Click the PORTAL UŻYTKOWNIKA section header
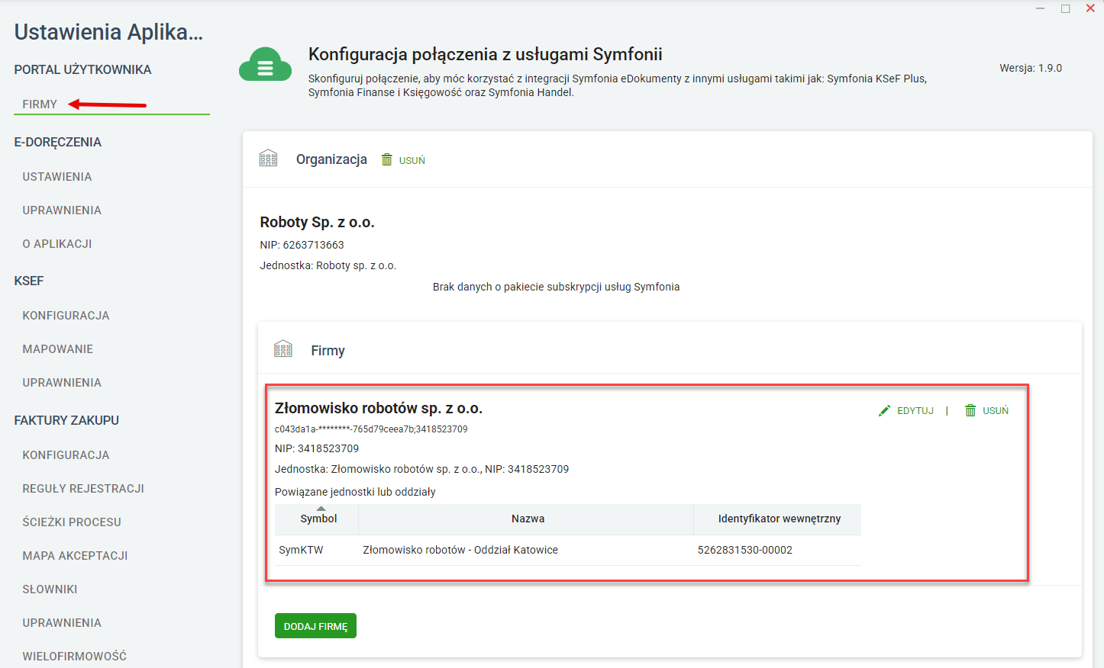The width and height of the screenshot is (1104, 668). tap(82, 69)
